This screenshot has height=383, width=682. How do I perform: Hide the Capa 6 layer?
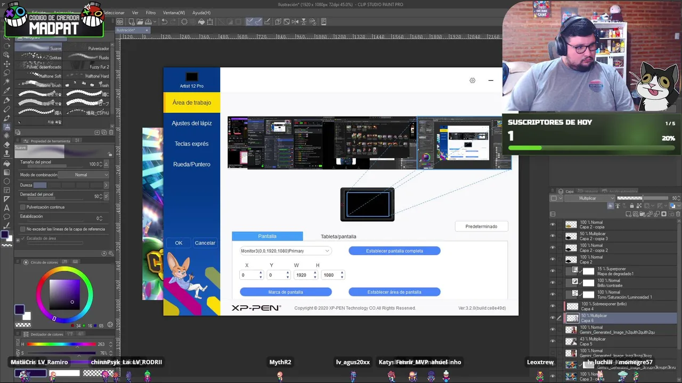(x=553, y=318)
